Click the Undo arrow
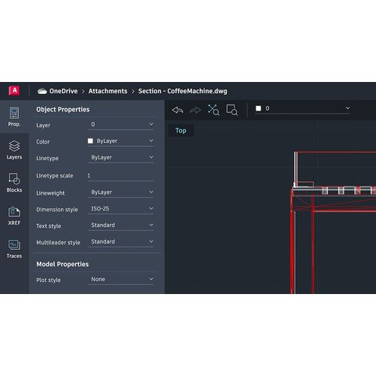This screenshot has width=376, height=376. 177,110
